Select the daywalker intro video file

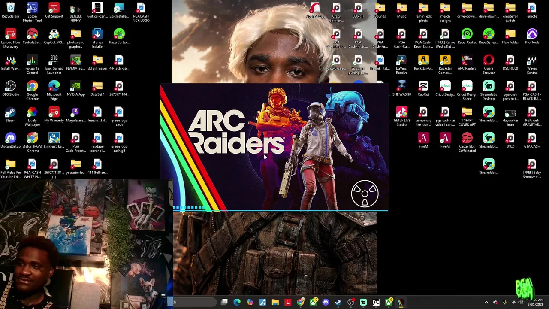click(x=510, y=117)
